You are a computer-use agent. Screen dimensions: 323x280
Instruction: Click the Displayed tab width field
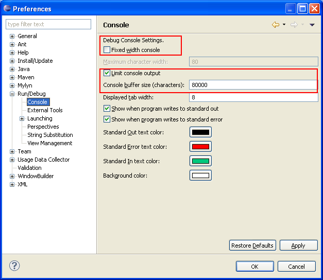point(253,97)
